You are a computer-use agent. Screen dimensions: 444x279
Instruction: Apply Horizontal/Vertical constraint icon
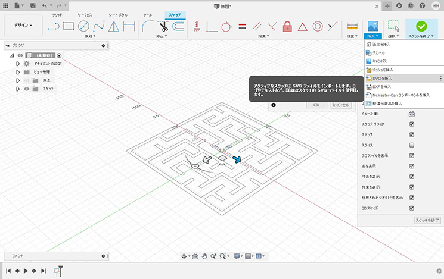(x=197, y=26)
